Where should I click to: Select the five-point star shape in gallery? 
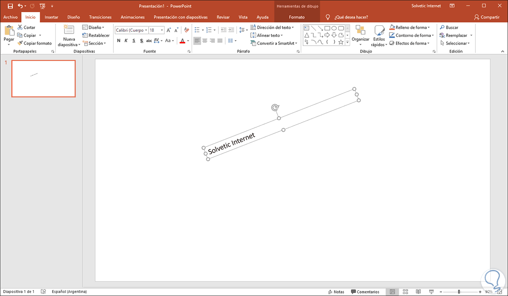(x=341, y=42)
